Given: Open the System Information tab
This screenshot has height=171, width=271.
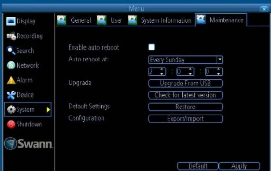Looking at the screenshot, I should [x=166, y=21].
